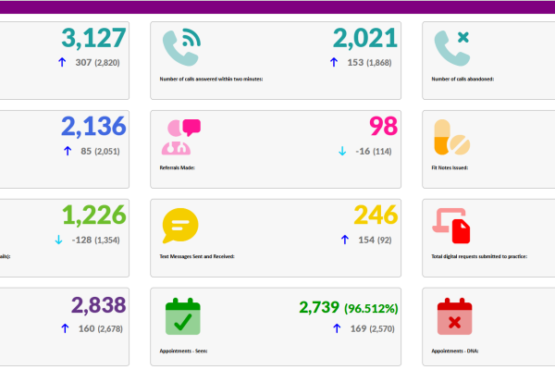Screen dimensions: 555x370
Task: Click the red Appointments DNA calendar icon
Action: [454, 316]
